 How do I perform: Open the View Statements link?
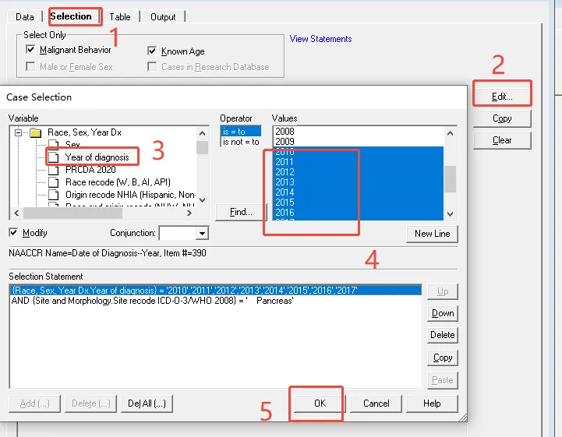point(320,39)
